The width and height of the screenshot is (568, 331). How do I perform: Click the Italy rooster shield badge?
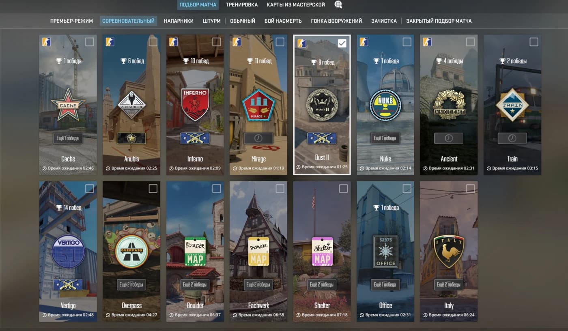pos(449,251)
